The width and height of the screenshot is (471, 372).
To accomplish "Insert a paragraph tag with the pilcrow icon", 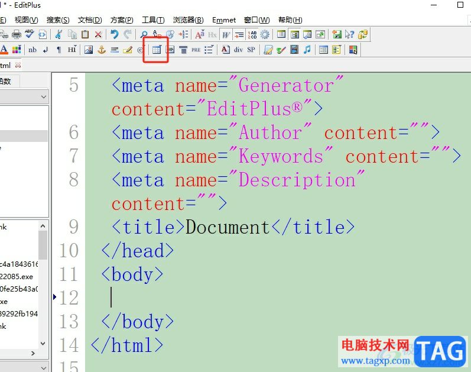I will pyautogui.click(x=59, y=50).
